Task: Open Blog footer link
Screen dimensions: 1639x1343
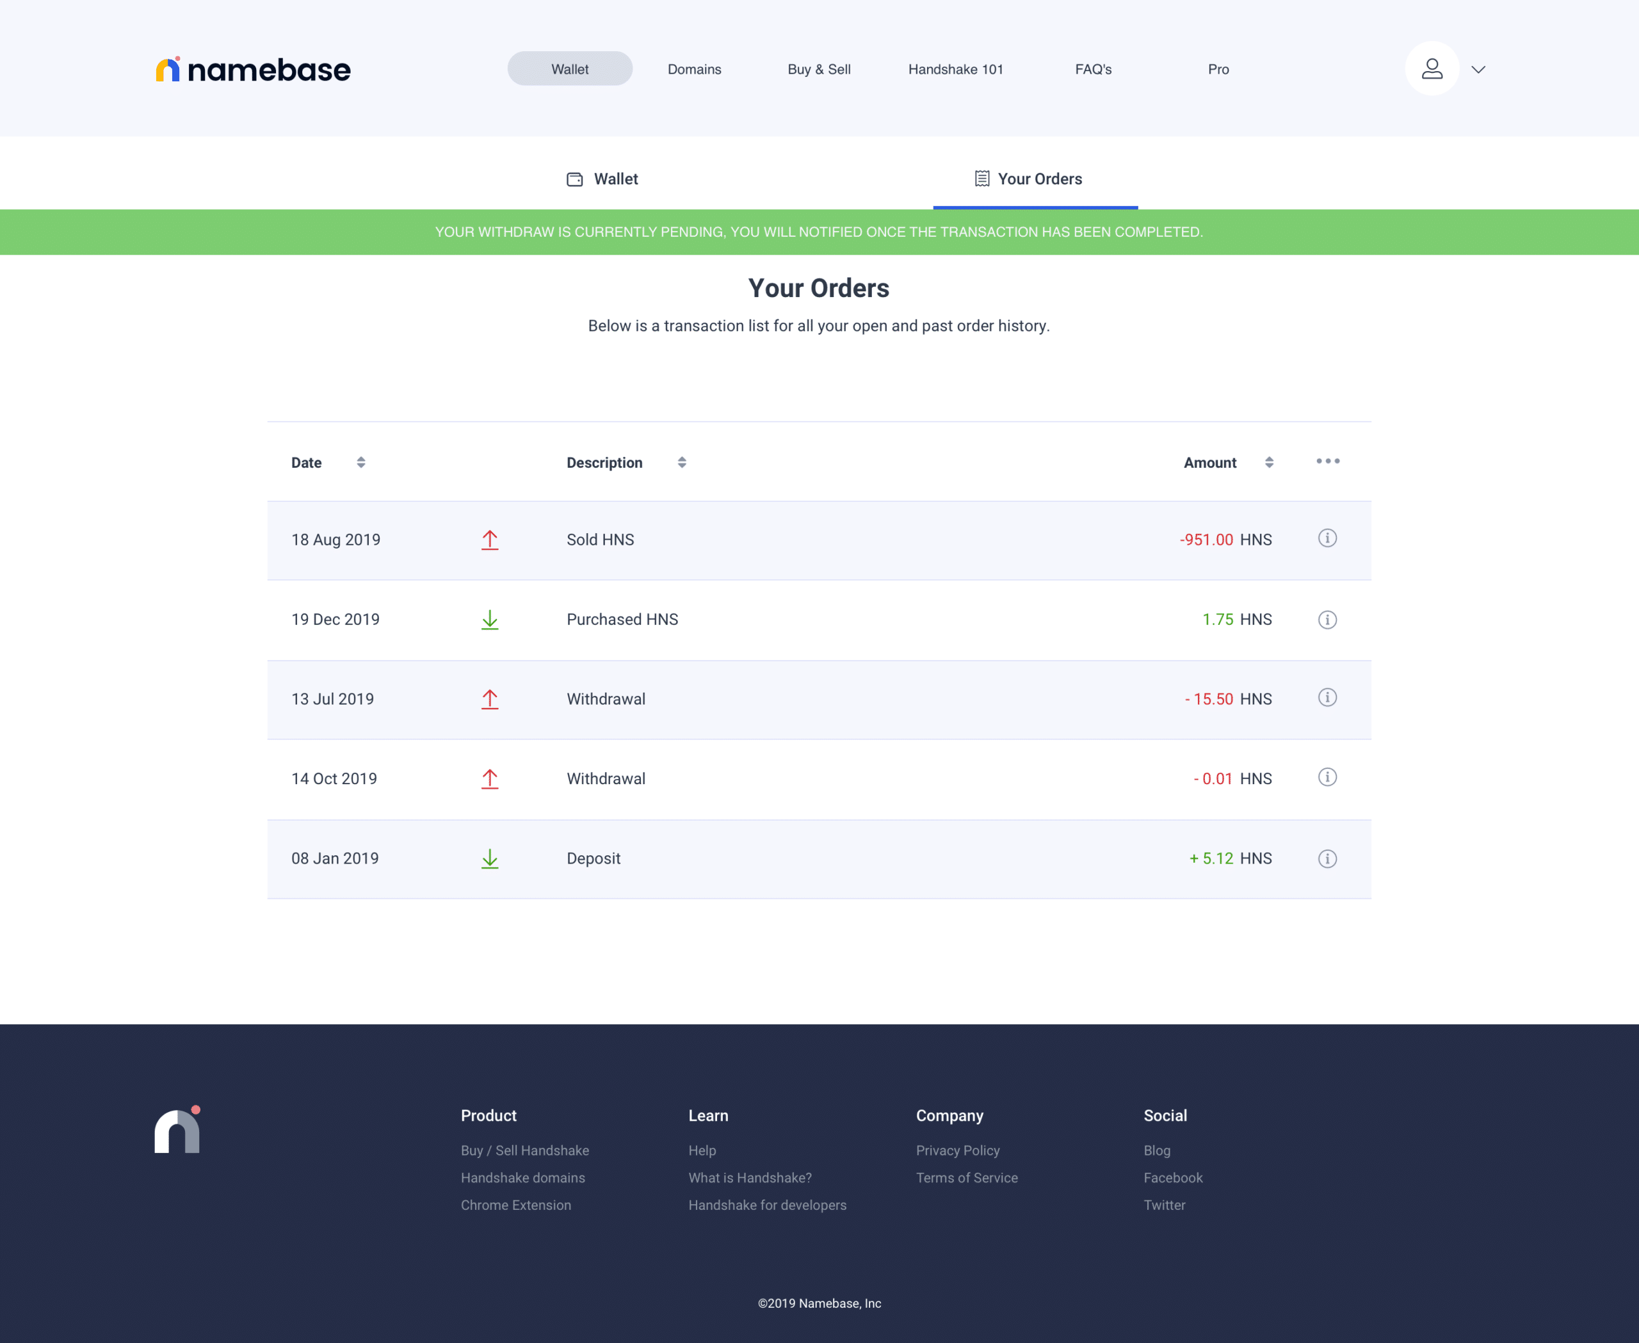Action: [1157, 1150]
